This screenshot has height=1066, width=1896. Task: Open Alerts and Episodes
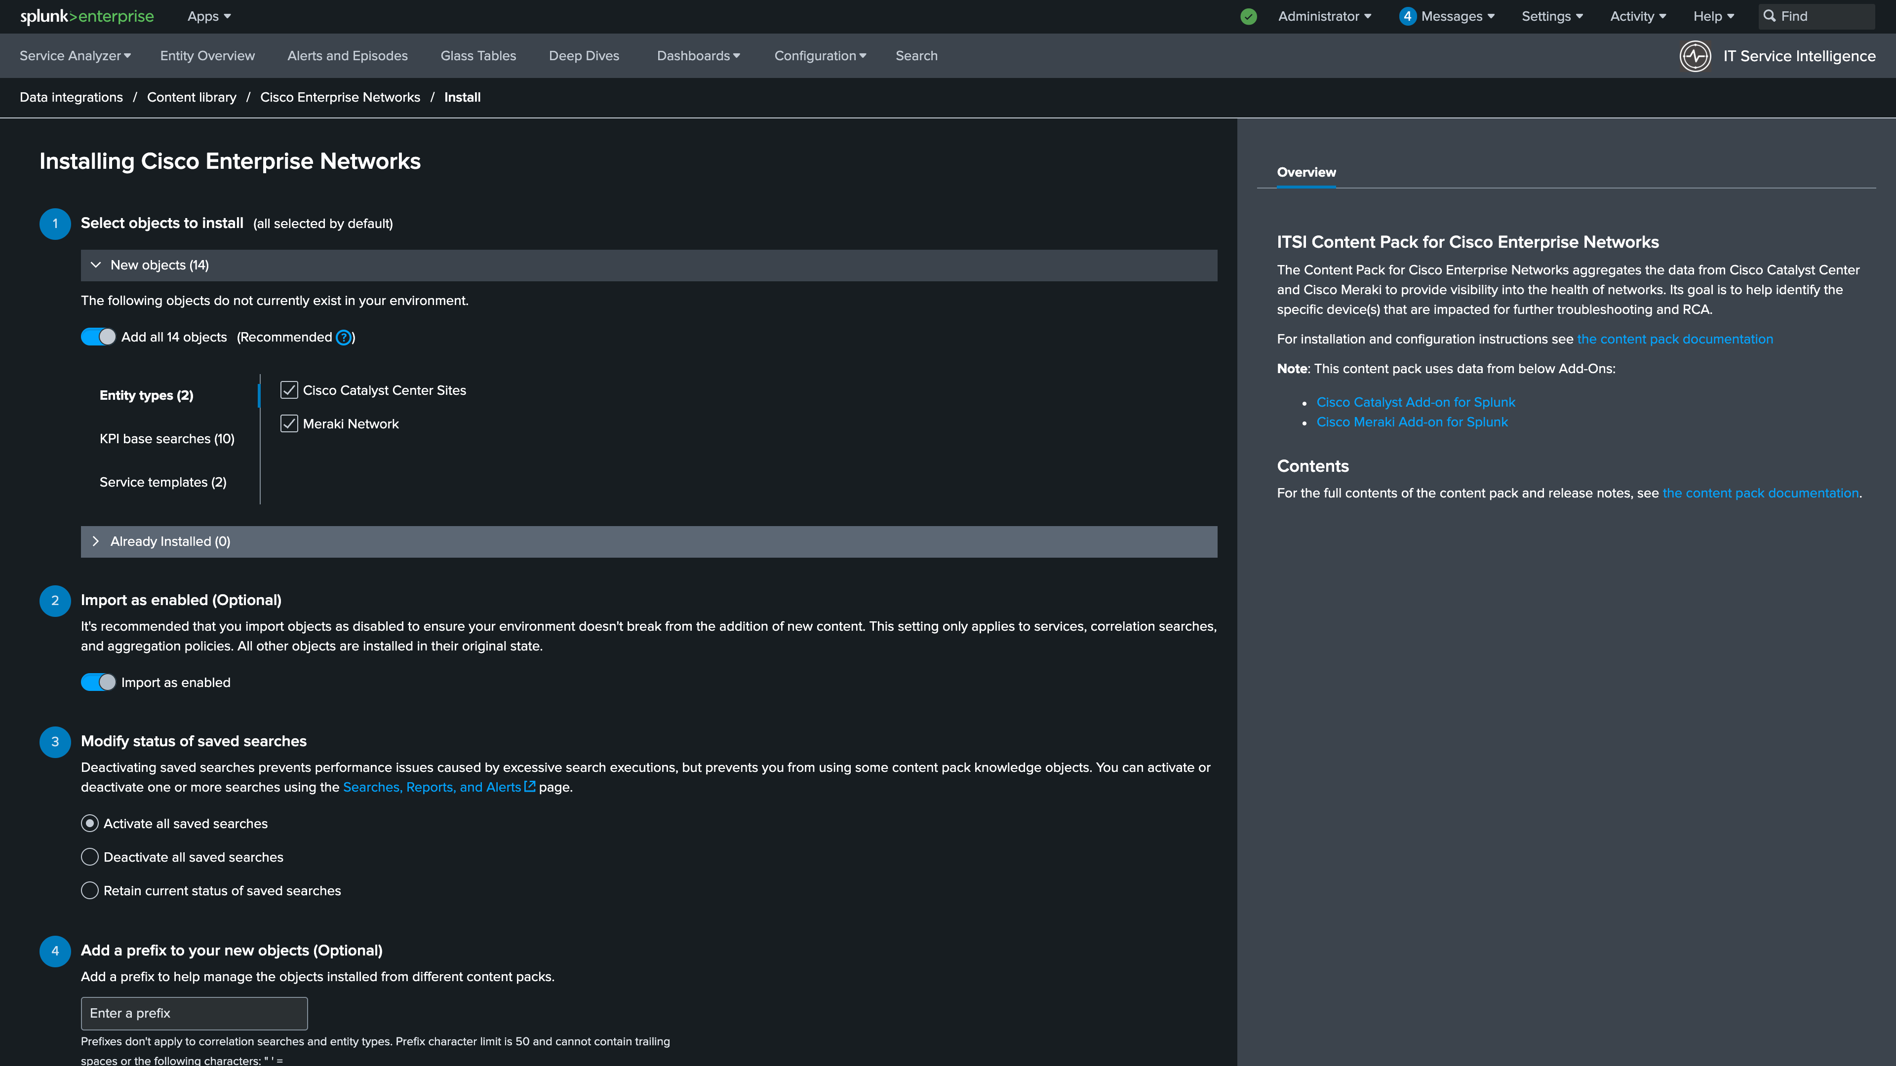click(348, 56)
